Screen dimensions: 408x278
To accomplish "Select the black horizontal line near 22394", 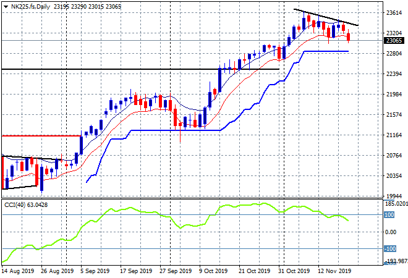I will 140,69.
